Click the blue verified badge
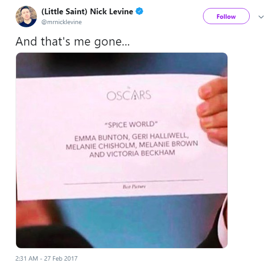The image size is (280, 266). pos(139,11)
